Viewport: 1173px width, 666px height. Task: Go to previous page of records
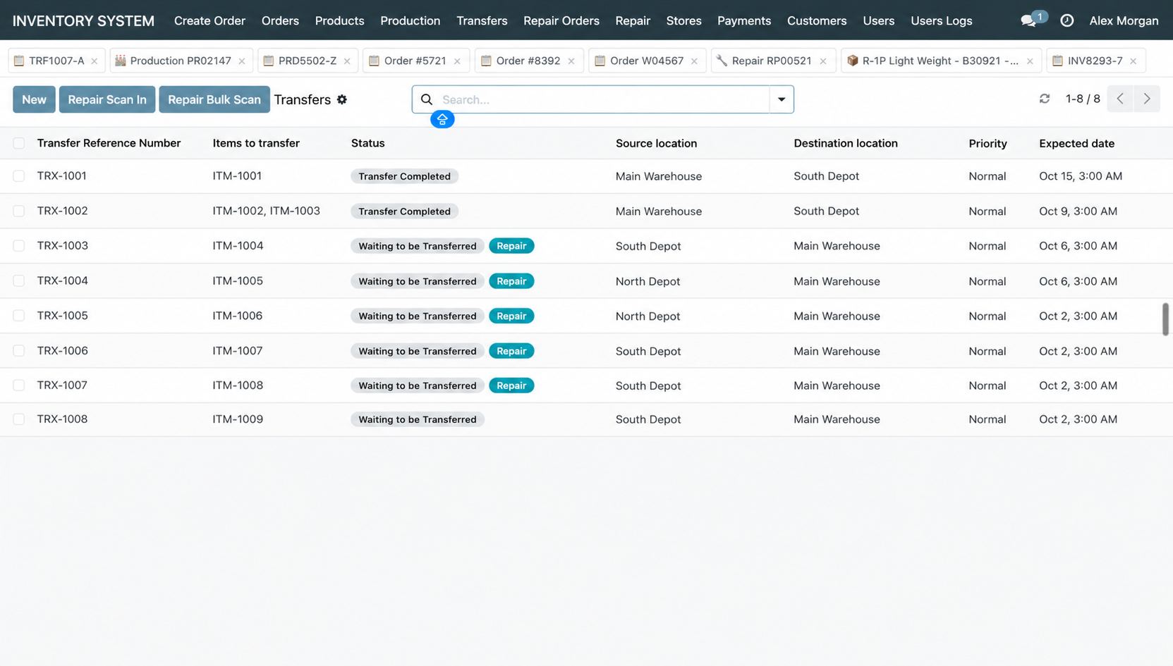point(1120,99)
